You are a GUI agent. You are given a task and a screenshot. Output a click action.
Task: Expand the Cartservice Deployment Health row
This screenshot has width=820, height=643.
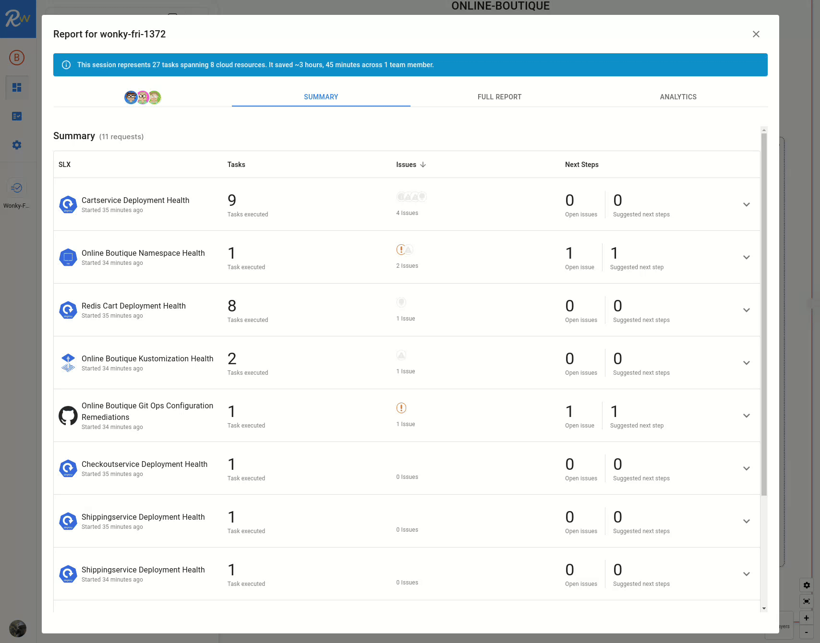pos(746,204)
